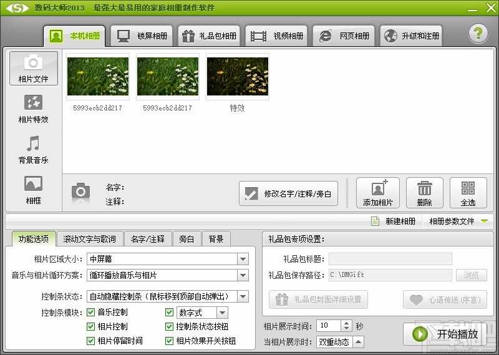Viewport: 499px width, 355px height.
Task: Open the 相片特效 effects section
Action: (x=33, y=108)
